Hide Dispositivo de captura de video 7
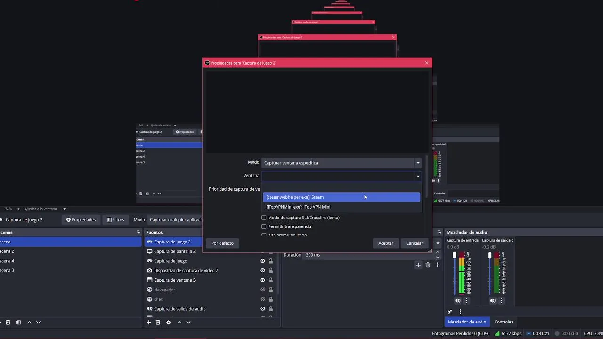The image size is (603, 339). click(262, 271)
